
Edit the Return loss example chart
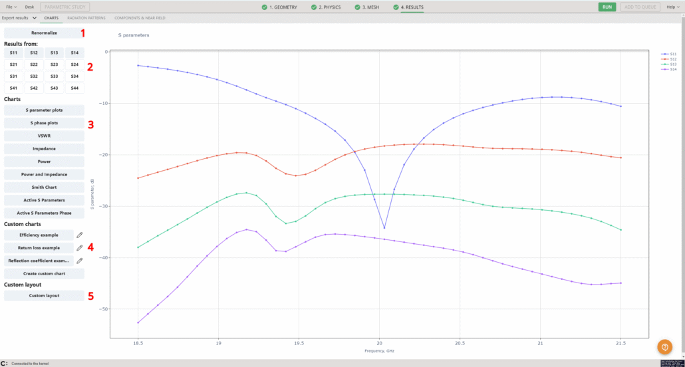[79, 247]
